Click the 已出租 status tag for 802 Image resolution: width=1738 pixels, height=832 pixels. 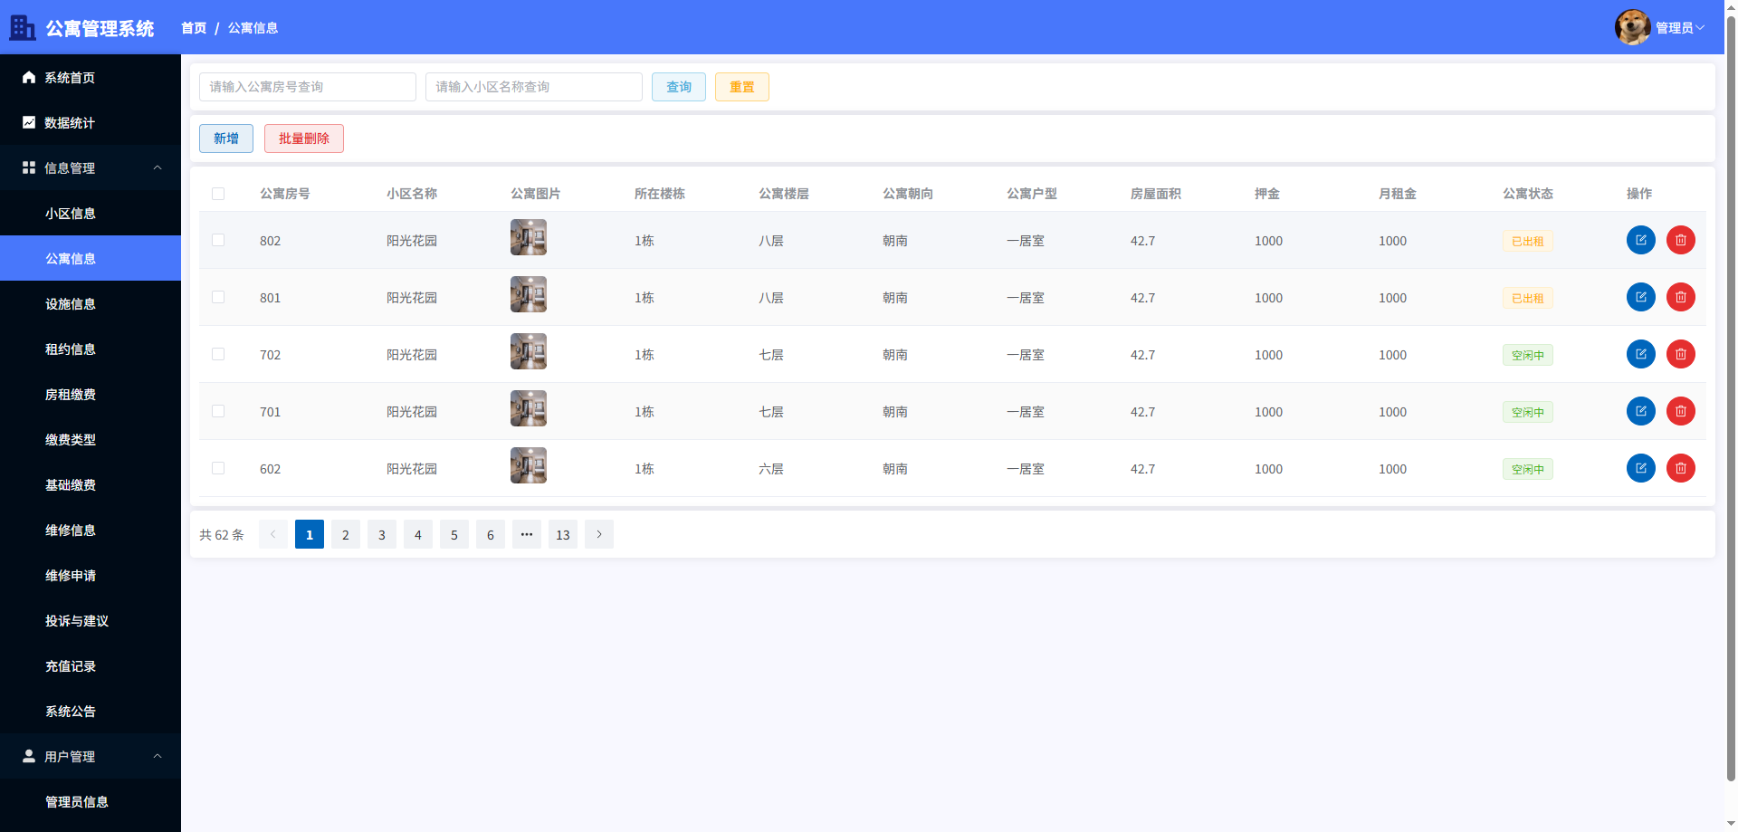[x=1528, y=241]
